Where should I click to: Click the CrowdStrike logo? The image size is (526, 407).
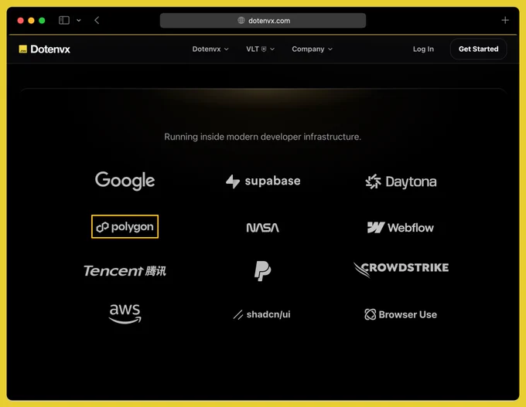(x=401, y=269)
